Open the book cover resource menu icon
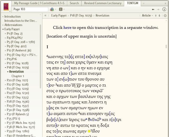Image resolution: width=169 pixels, height=137 pixels. (6, 7)
